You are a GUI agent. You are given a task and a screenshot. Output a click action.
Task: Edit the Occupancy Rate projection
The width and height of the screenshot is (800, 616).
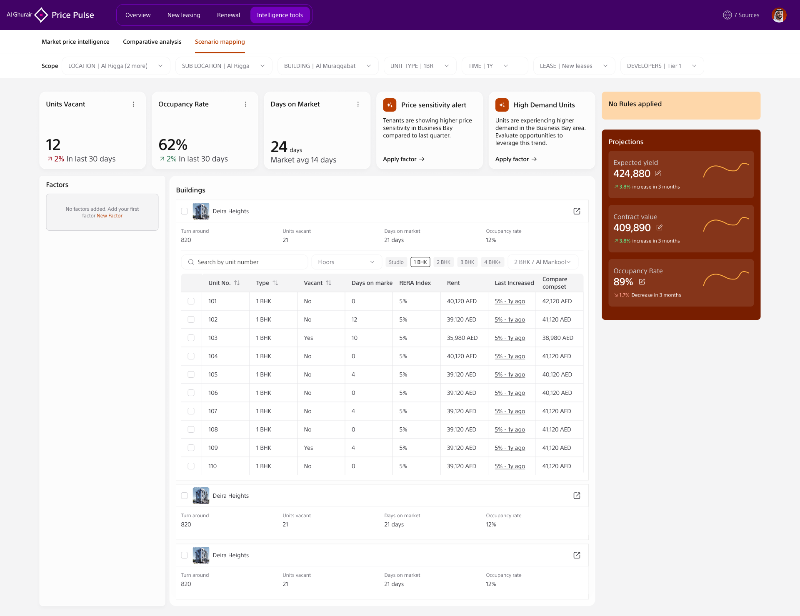(x=642, y=282)
